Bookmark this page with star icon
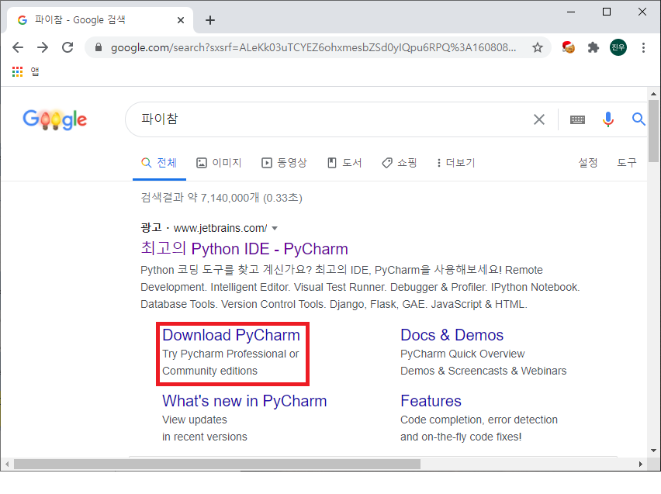The height and width of the screenshot is (494, 661). [537, 47]
